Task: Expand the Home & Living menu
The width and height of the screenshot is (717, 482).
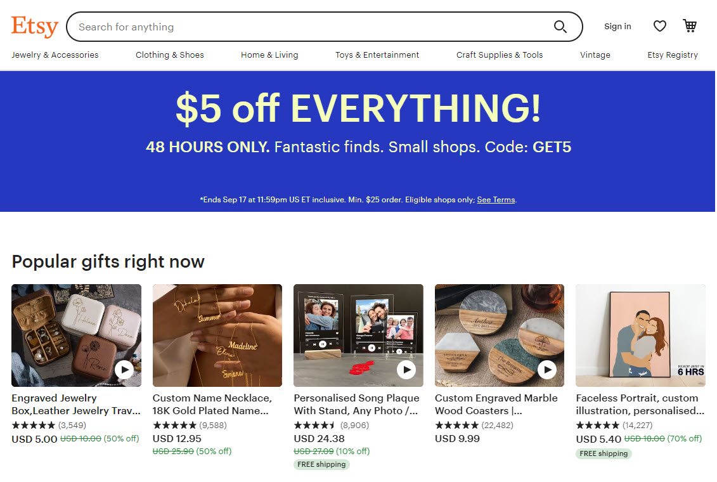Action: click(269, 55)
